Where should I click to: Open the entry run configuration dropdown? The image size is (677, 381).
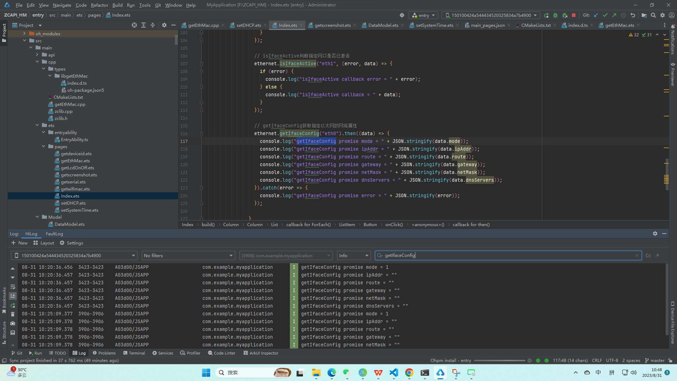click(423, 15)
